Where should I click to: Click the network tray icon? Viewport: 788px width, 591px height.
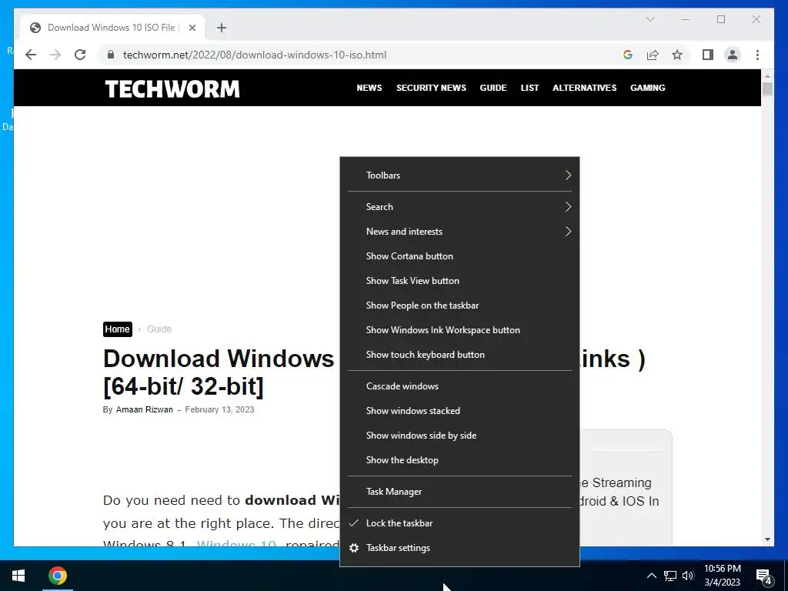tap(670, 576)
